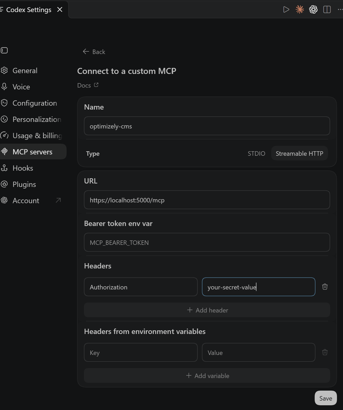343x410 pixels.
Task: Click the Run play icon in top toolbar
Action: pyautogui.click(x=286, y=10)
